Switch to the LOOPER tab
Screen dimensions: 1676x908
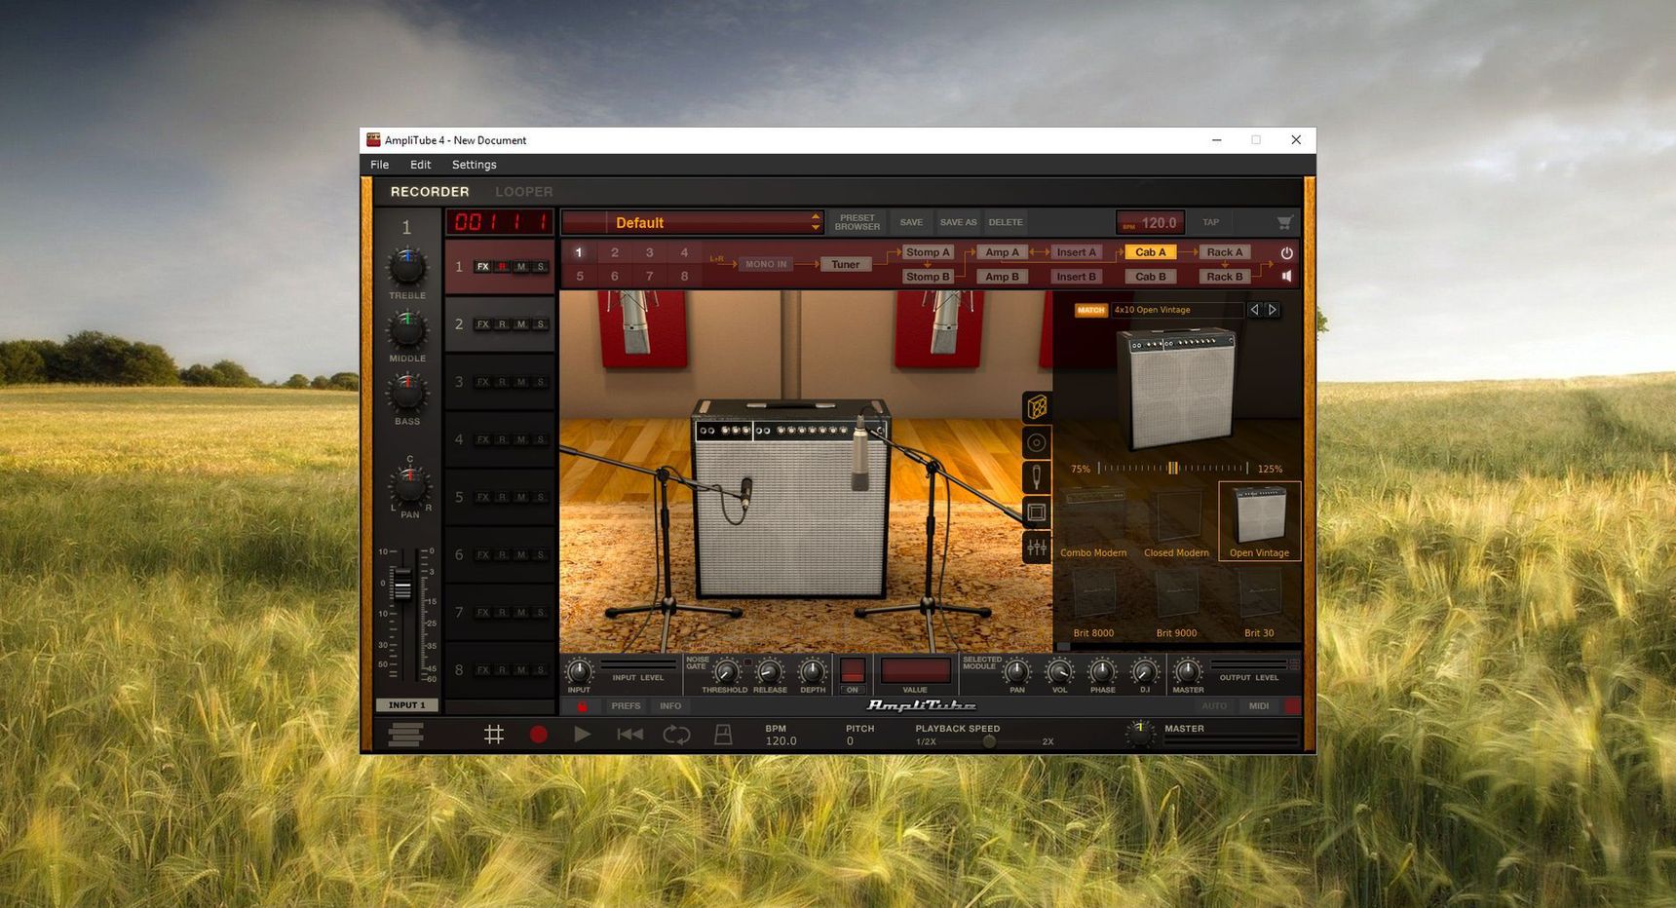pyautogui.click(x=523, y=192)
